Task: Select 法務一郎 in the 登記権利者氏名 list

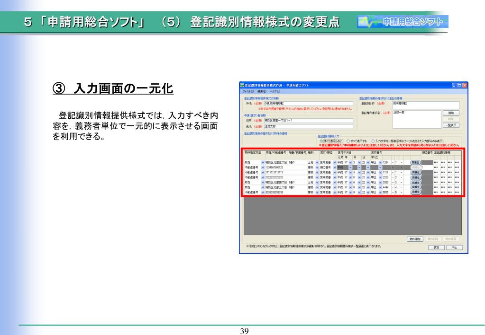Action: pyautogui.click(x=399, y=113)
